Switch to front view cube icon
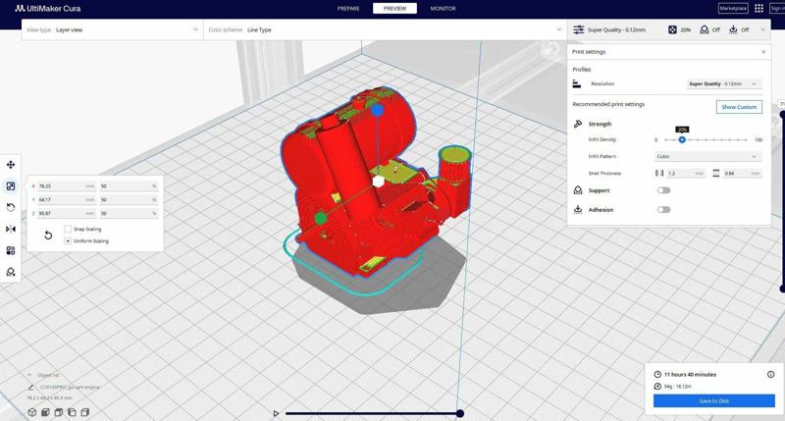The image size is (785, 421). (x=45, y=412)
